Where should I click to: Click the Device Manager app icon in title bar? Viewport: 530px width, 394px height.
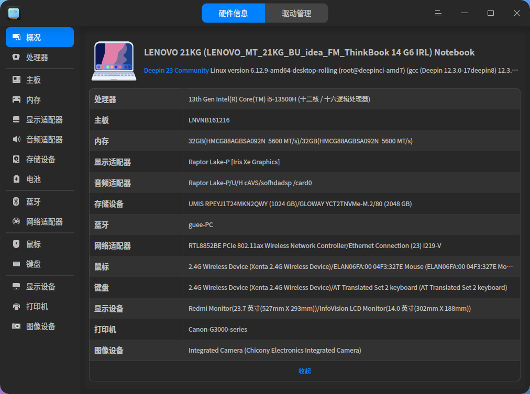tap(14, 13)
